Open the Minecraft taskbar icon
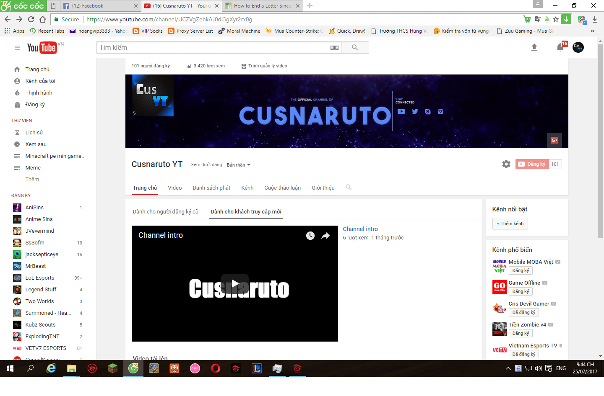This screenshot has height=396, width=604. [113, 368]
